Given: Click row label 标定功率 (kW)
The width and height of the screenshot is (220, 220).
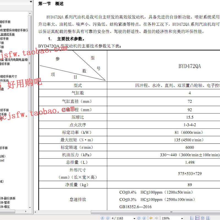Looking at the screenshot, I should (x=77, y=132).
